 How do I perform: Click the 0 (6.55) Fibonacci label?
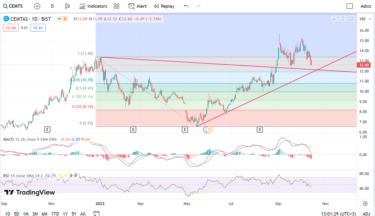(x=86, y=123)
